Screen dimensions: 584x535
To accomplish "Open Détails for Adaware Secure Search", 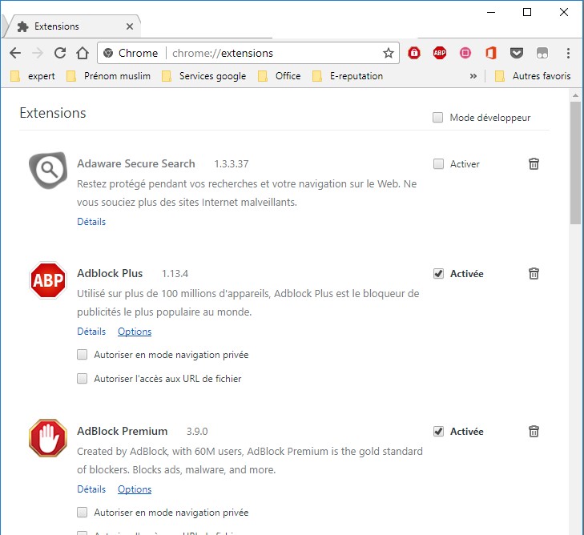I will 91,222.
